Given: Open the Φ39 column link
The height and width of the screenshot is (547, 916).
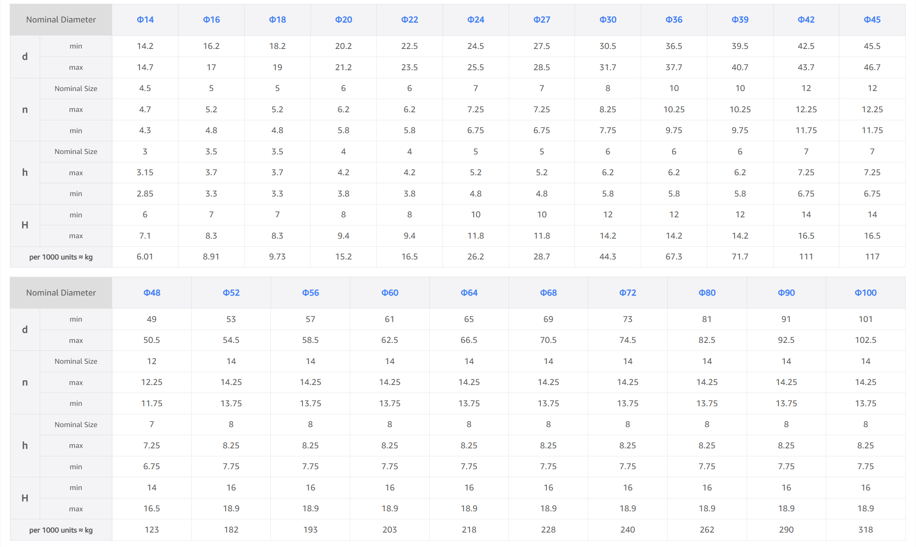Looking at the screenshot, I should click(x=740, y=20).
